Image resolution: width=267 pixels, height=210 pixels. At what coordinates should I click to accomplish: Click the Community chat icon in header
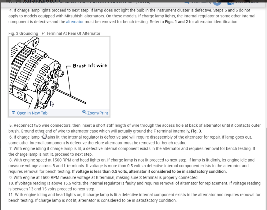(x=187, y=2)
